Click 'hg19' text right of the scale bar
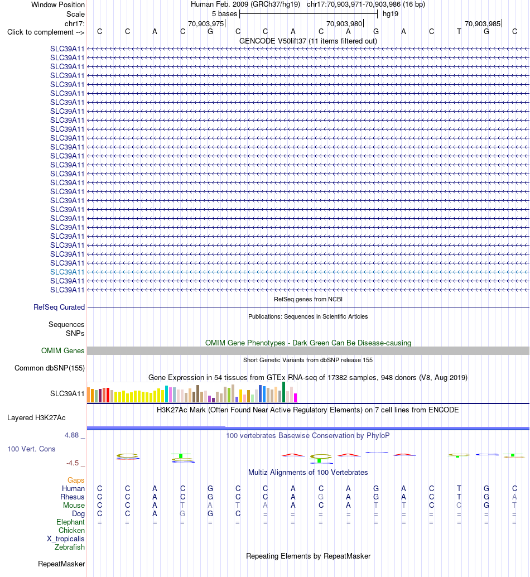The height and width of the screenshot is (577, 530). point(390,14)
